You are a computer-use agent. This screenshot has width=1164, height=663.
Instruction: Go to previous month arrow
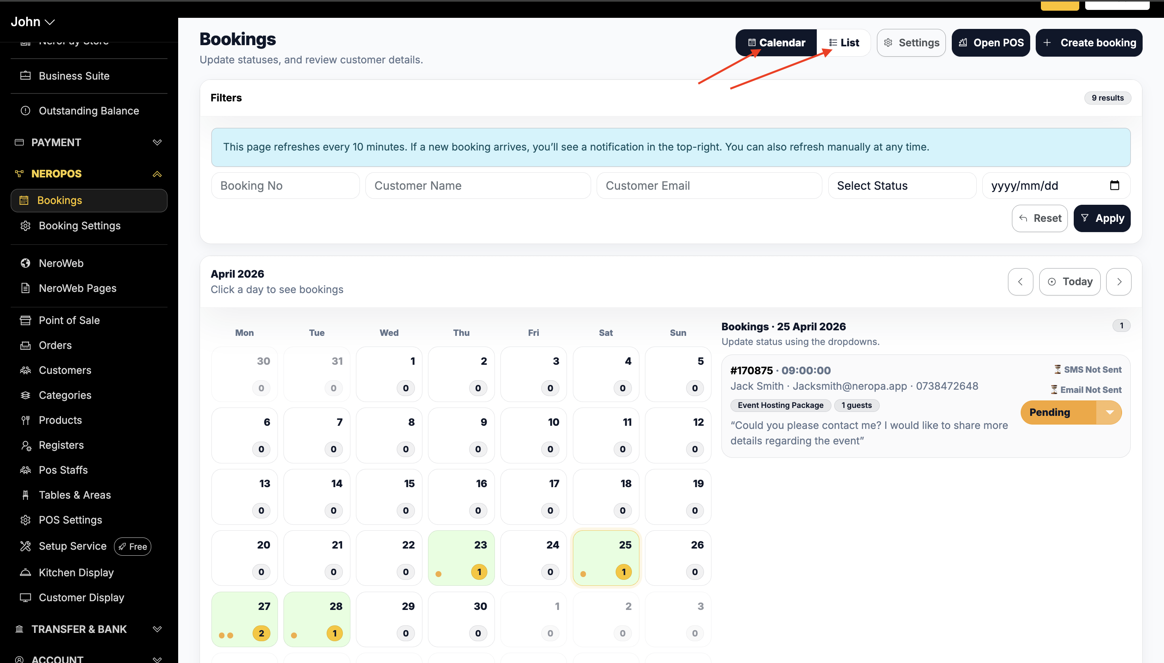pyautogui.click(x=1020, y=282)
